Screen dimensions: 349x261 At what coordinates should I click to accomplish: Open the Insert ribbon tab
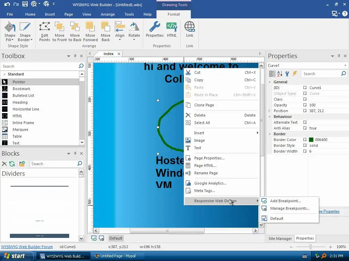(x=50, y=14)
